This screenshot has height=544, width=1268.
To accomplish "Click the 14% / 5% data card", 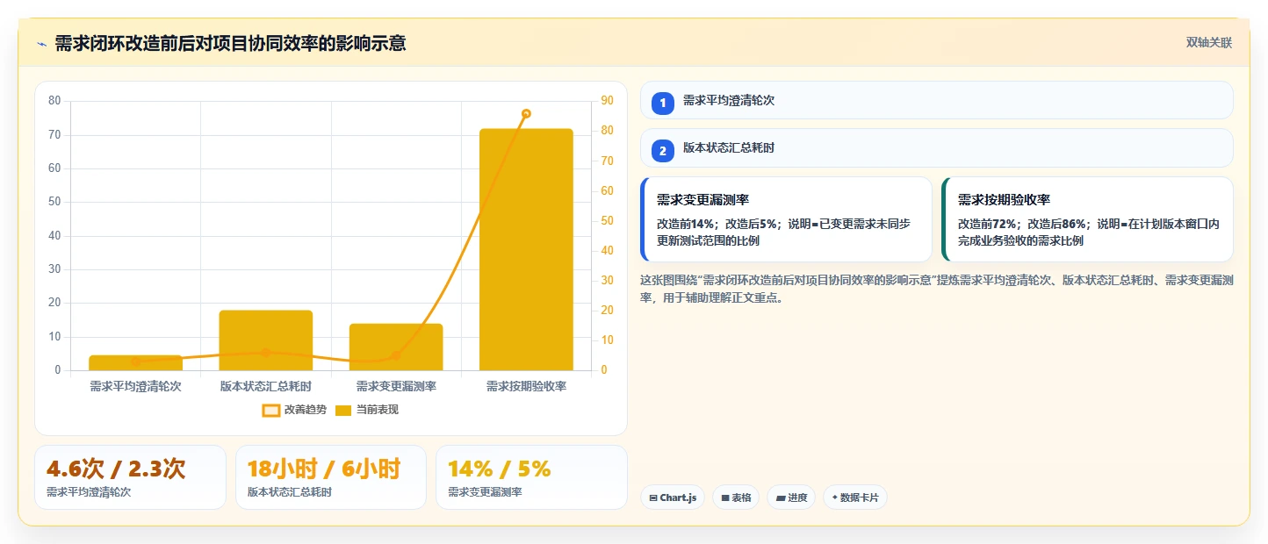I will [x=531, y=477].
